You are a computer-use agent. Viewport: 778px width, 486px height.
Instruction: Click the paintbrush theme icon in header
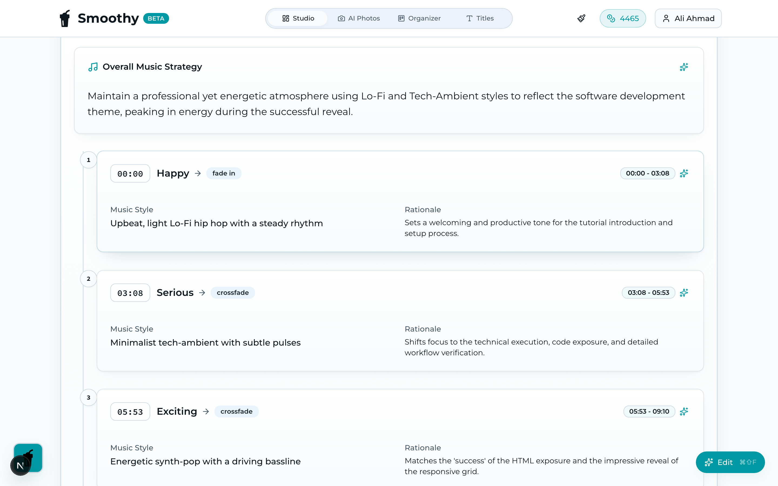click(x=581, y=18)
